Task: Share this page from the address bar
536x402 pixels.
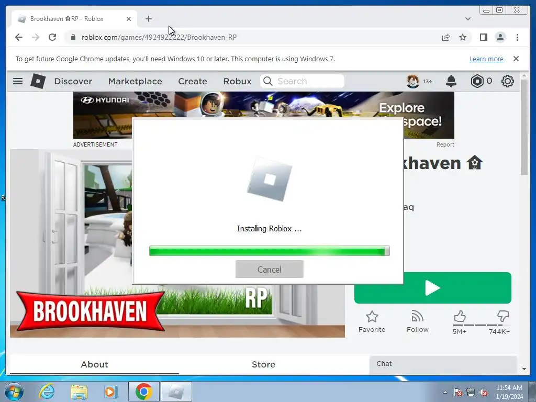Action: (446, 37)
